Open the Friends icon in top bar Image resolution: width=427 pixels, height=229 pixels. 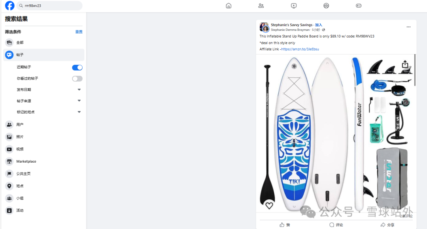pyautogui.click(x=261, y=6)
